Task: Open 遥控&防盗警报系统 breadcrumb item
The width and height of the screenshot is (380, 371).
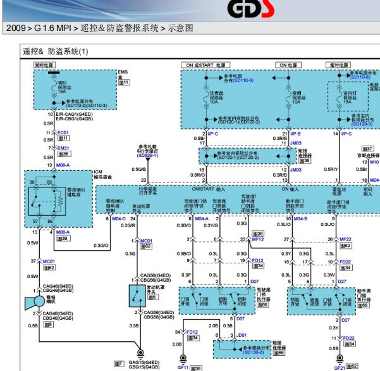Action: tap(120, 28)
